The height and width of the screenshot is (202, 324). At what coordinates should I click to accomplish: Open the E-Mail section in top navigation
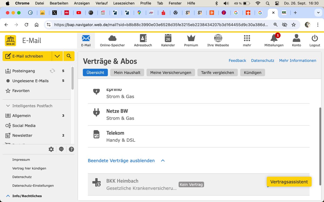pyautogui.click(x=86, y=41)
